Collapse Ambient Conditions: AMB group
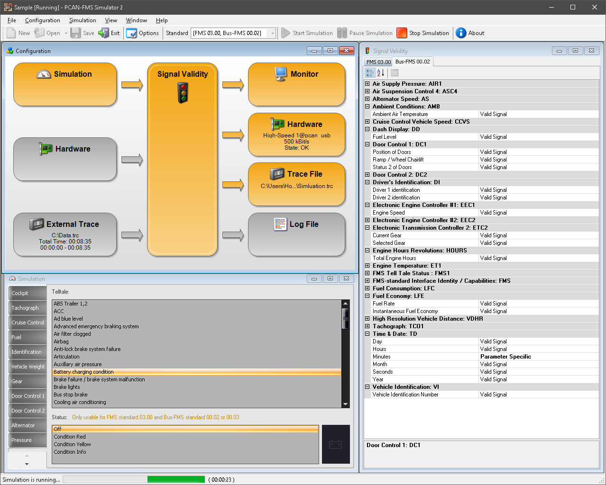 click(367, 107)
